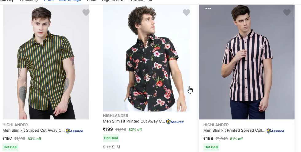
Task: Click Hot Deal tag under 81% off shirt
Action: 211,147
